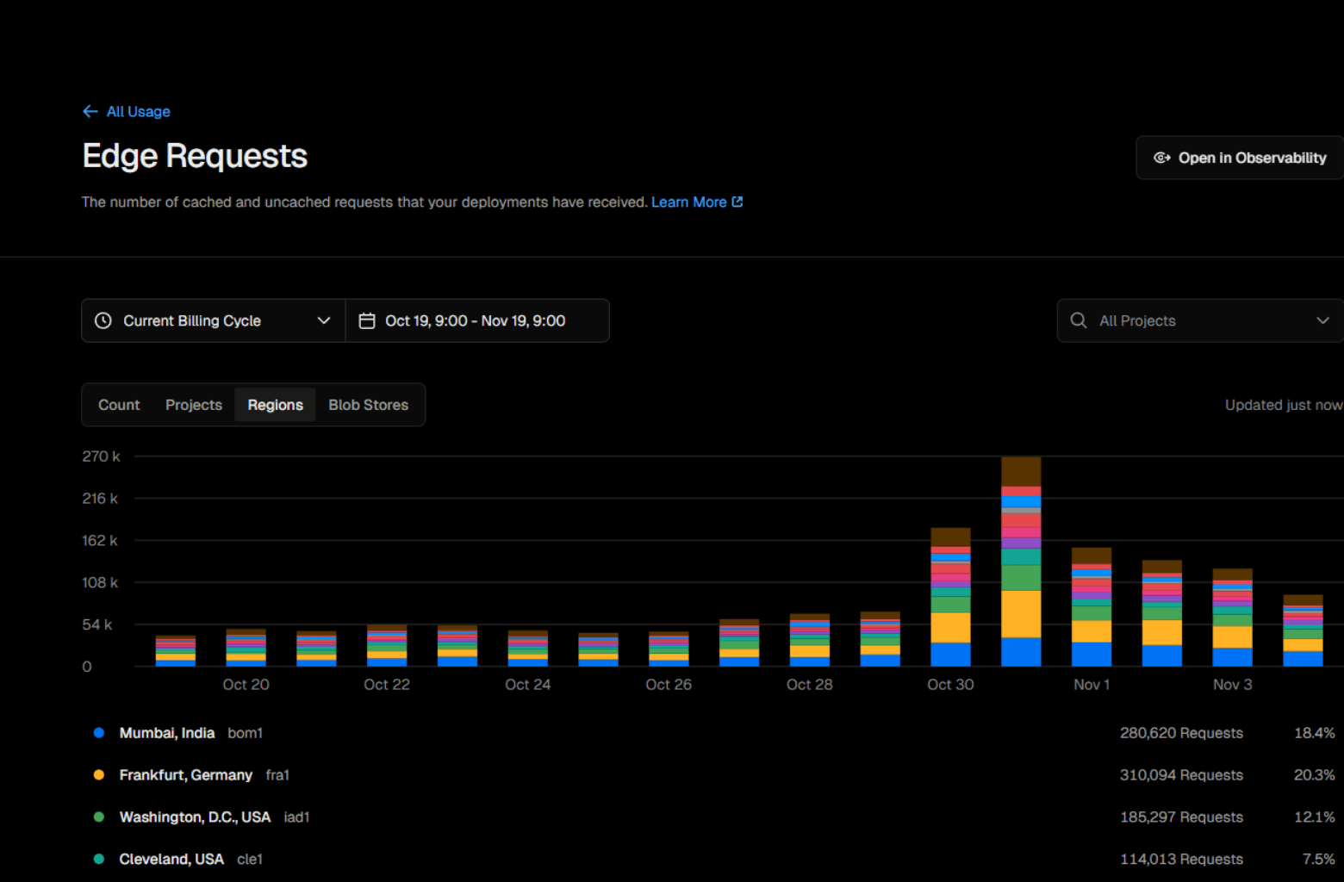
Task: Open the All Projects dropdown chevron
Action: point(1322,320)
